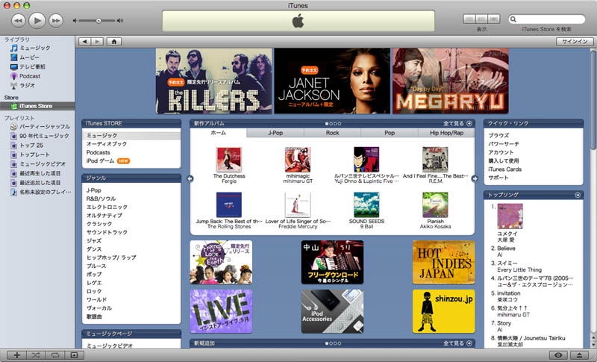Open パワーサーチ quick link

click(x=504, y=144)
